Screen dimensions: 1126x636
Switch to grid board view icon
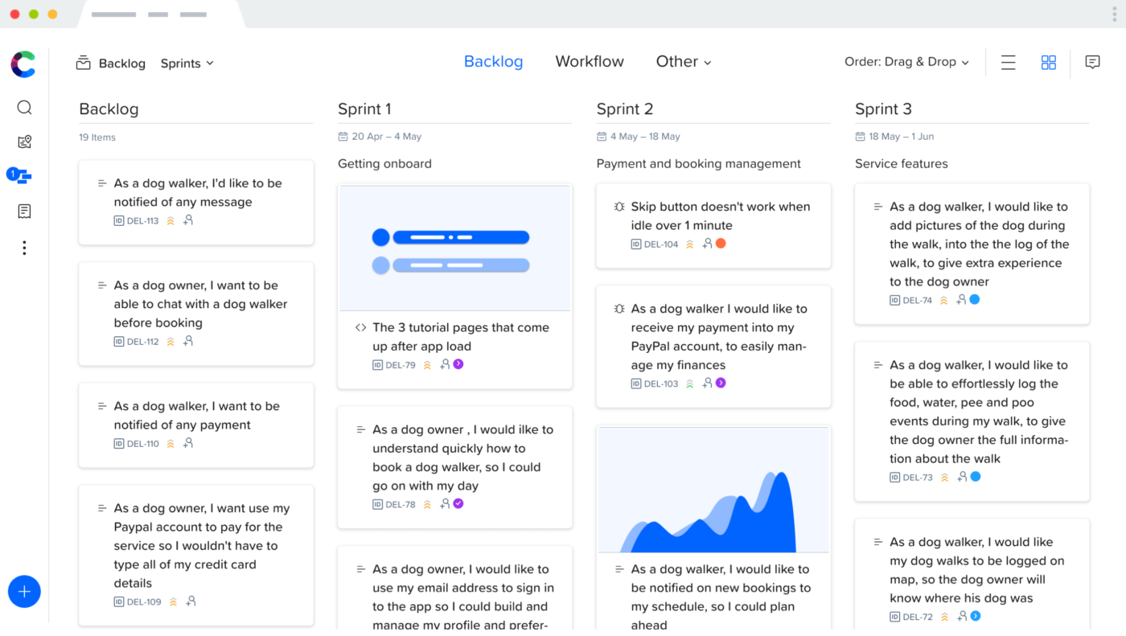(x=1048, y=62)
